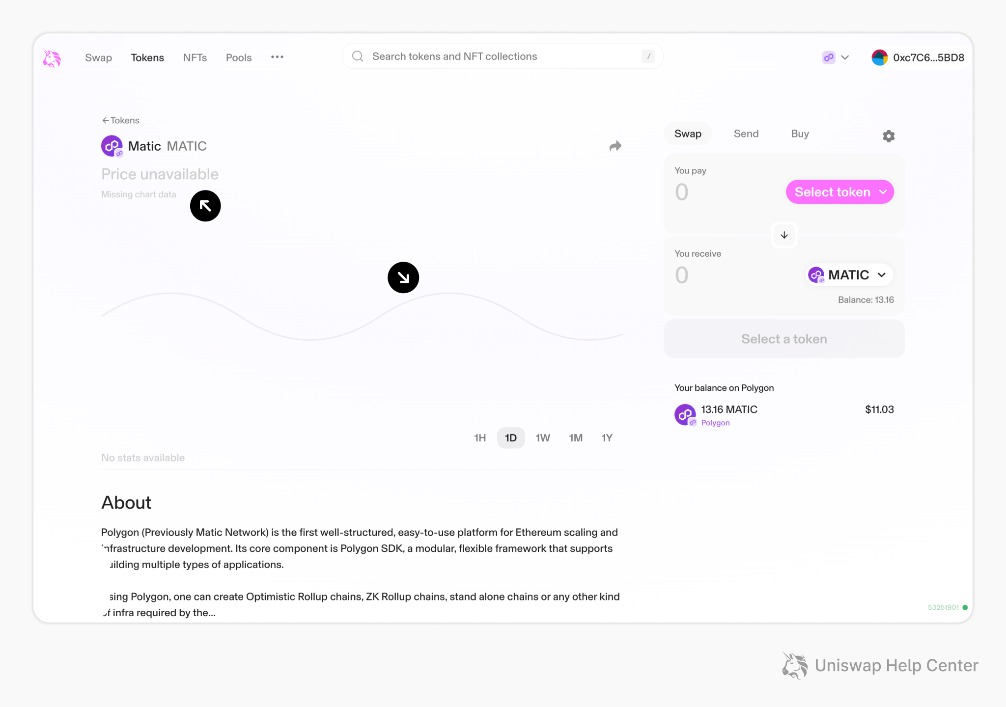
Task: Click the MATIC icon in balance row
Action: tap(685, 415)
